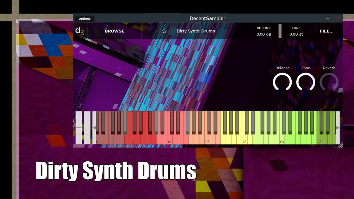354x199 pixels.
Task: Click the output level meter
Action: 280,31
